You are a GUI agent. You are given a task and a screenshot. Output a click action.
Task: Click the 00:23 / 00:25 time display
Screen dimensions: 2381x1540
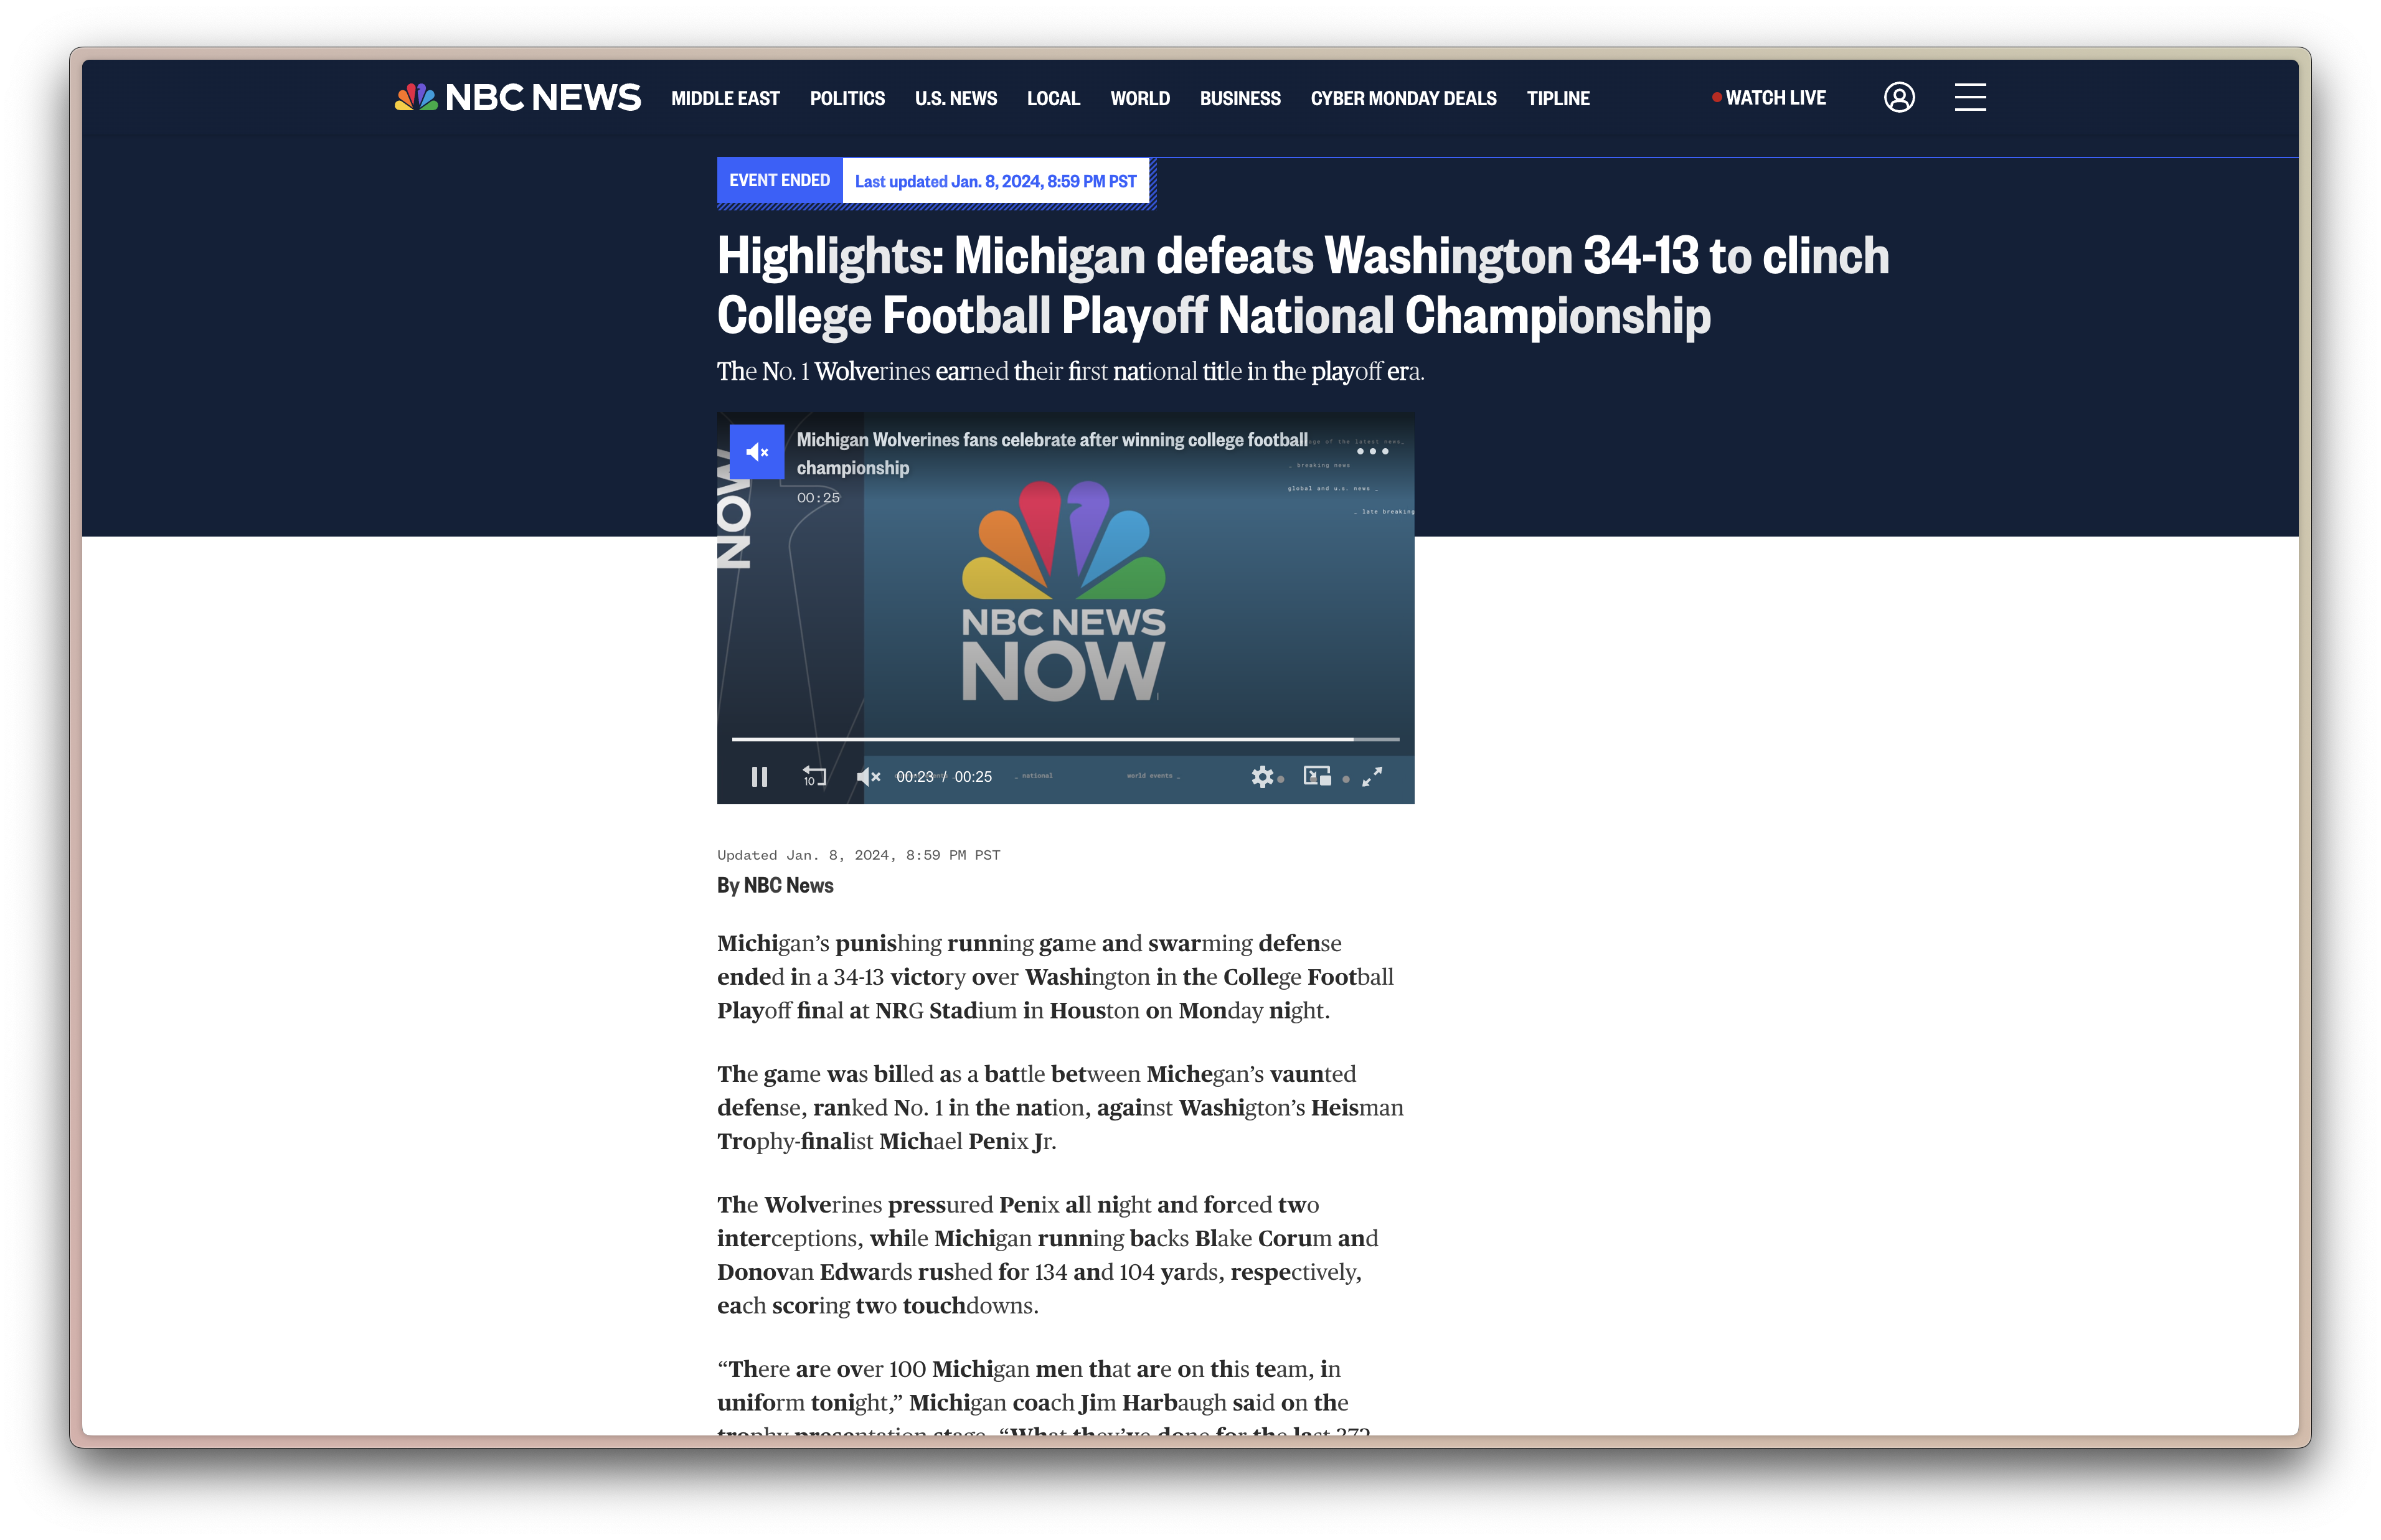click(943, 777)
